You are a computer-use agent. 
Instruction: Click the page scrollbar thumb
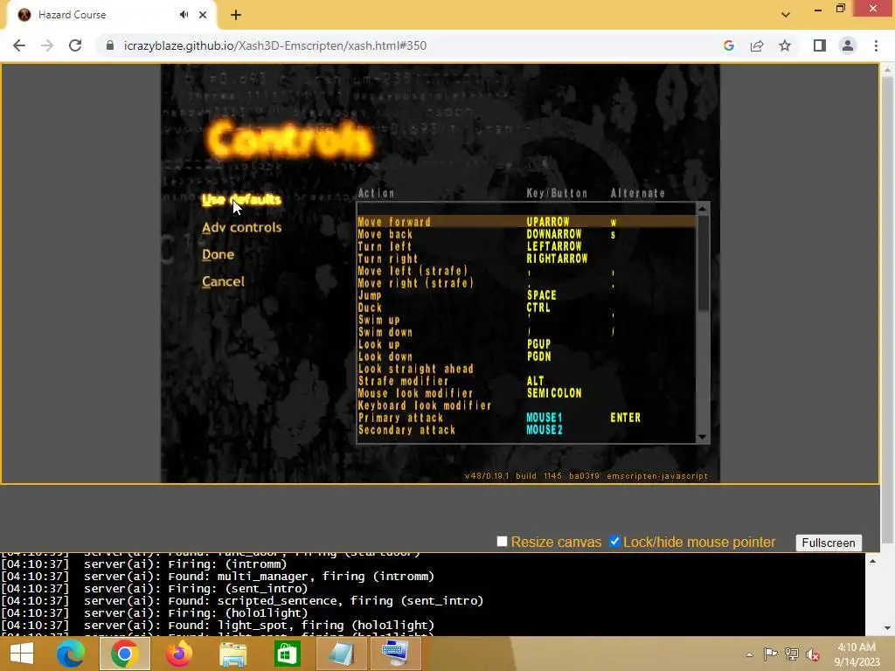pos(887,308)
